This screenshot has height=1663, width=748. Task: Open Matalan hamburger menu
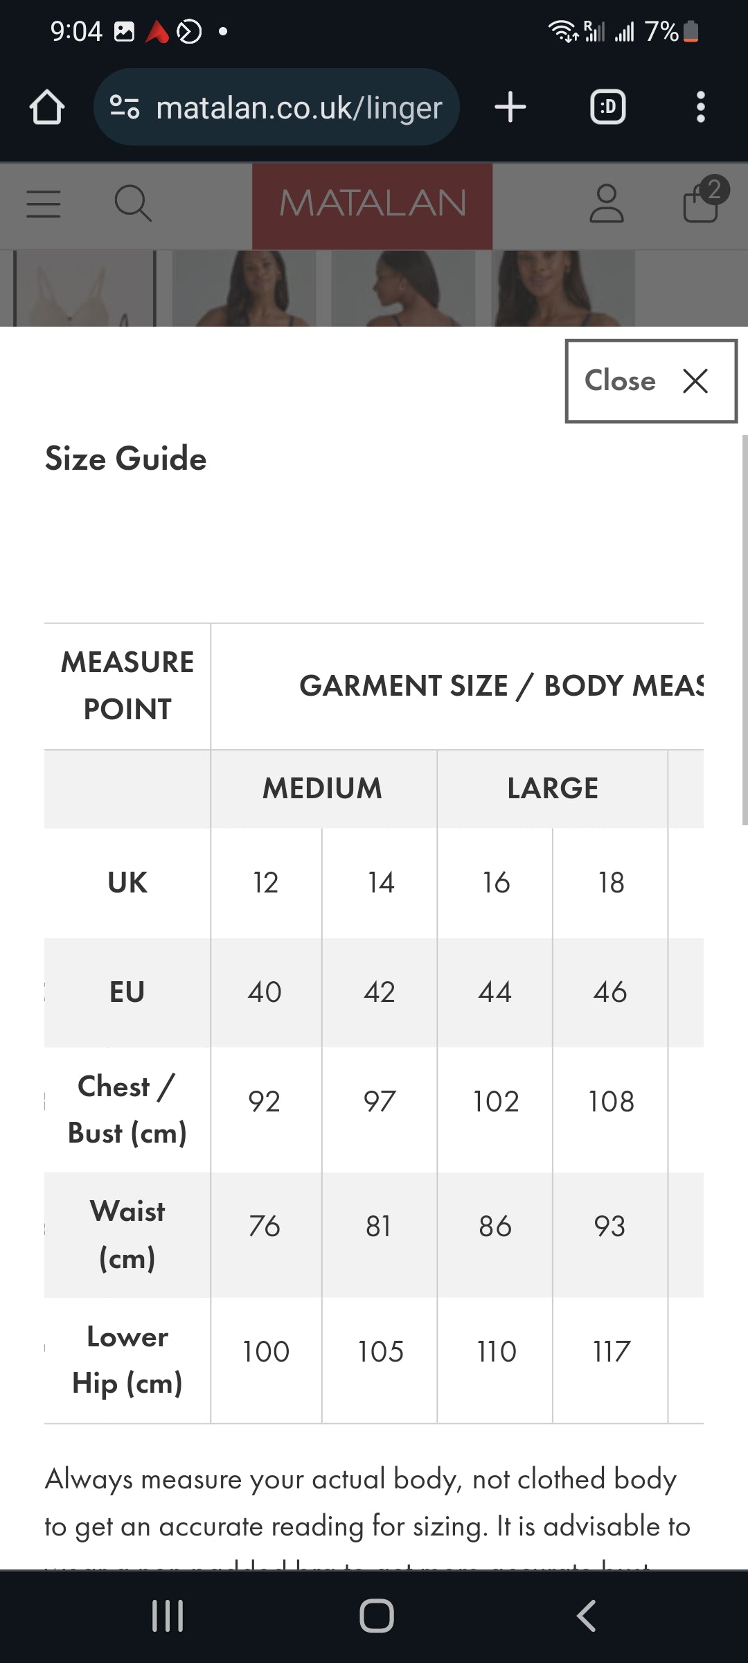coord(44,204)
